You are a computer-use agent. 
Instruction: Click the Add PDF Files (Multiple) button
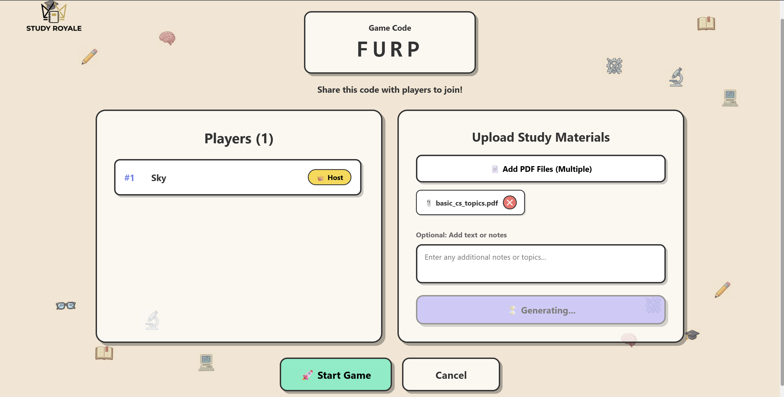[540, 169]
